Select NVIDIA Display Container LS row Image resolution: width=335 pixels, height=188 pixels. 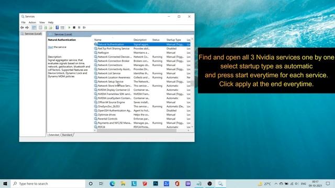pos(142,90)
